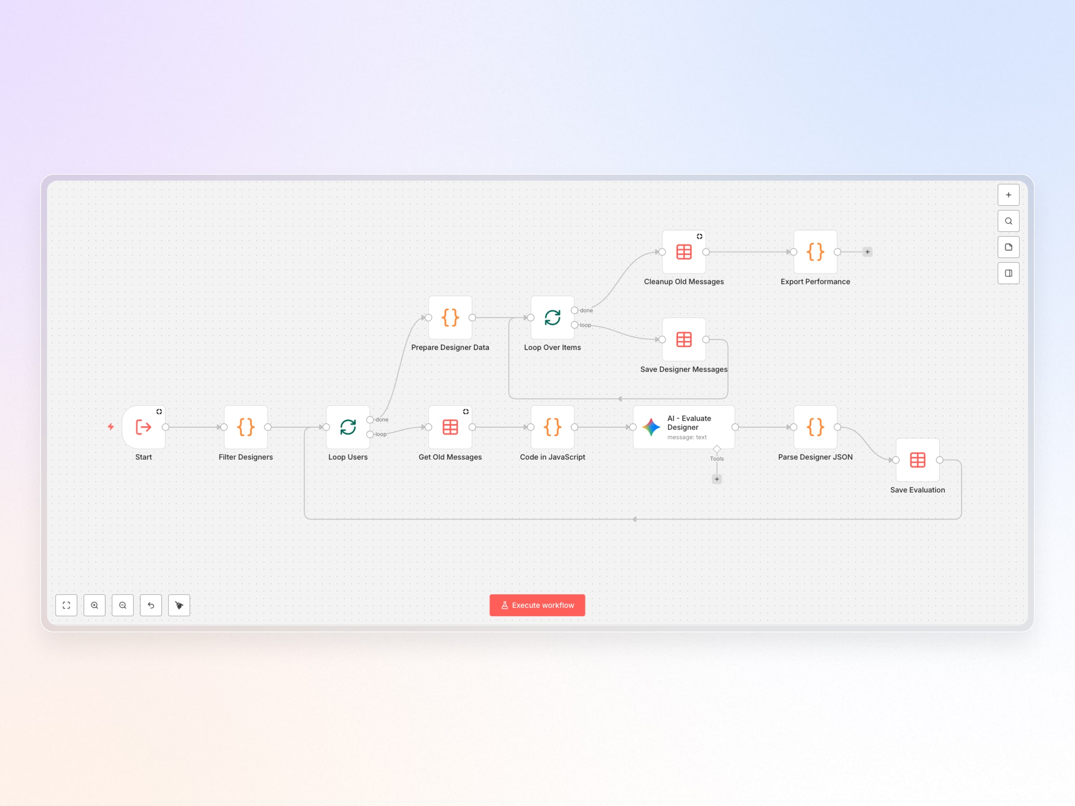Image resolution: width=1075 pixels, height=806 pixels.
Task: Open the Start trigger node
Action: [x=143, y=428]
